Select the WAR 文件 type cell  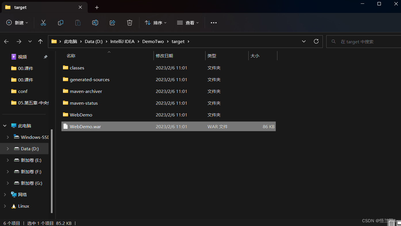coord(218,126)
